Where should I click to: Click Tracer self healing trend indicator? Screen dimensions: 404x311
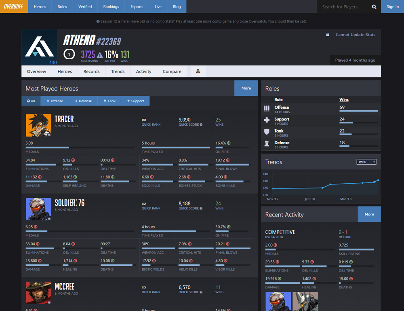(75, 177)
